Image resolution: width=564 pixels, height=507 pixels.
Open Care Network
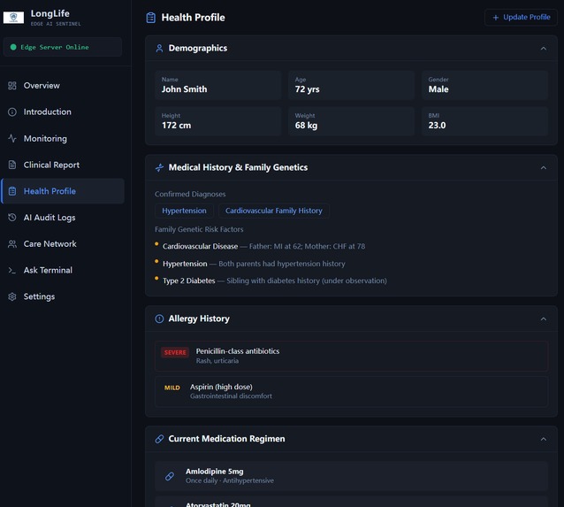click(x=63, y=244)
